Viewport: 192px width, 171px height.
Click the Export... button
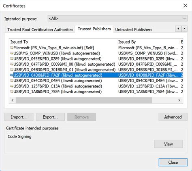point(50,117)
